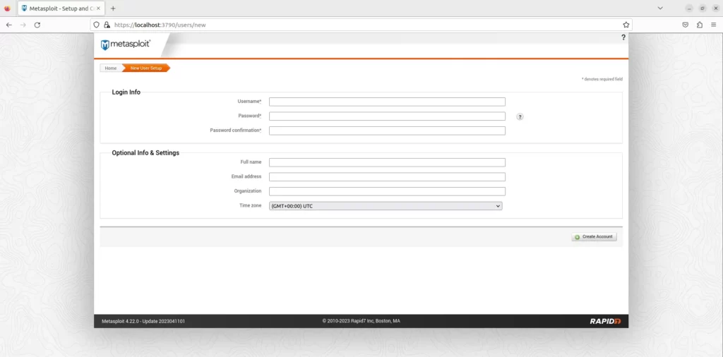Open a new browser tab
Screen dimensions: 723x357
[113, 8]
